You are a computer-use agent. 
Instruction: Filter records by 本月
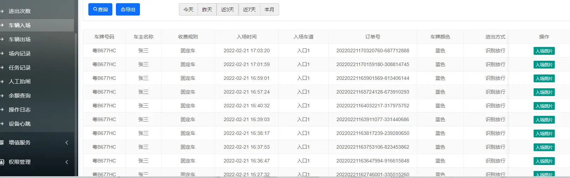point(269,10)
